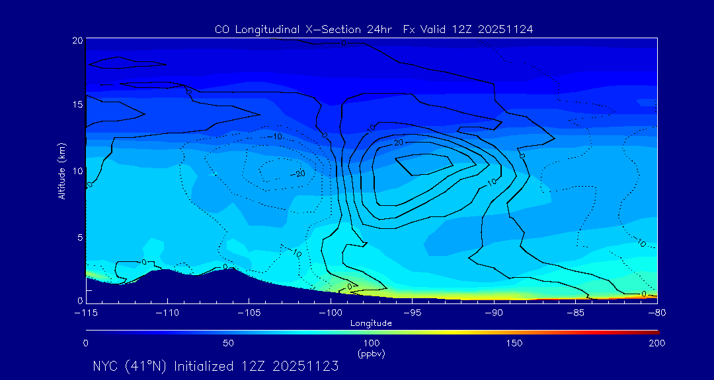Viewport: 714px width, 380px height.
Task: Click the -80 longitude tick label
Action: click(657, 313)
